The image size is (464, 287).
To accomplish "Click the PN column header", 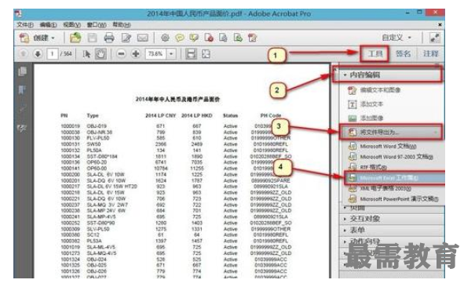I will tap(64, 115).
